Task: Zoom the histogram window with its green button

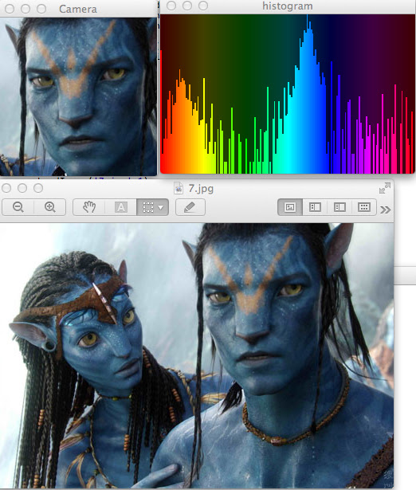Action: (203, 6)
